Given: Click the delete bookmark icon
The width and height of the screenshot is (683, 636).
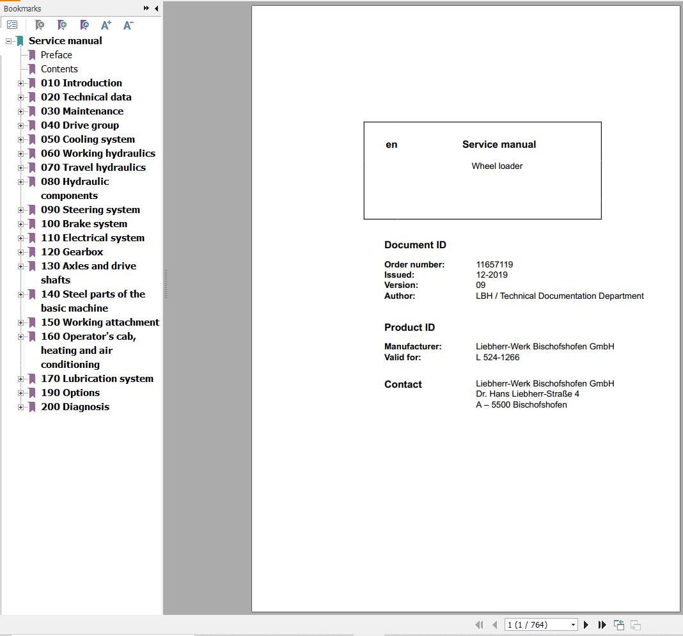Looking at the screenshot, I should point(39,26).
